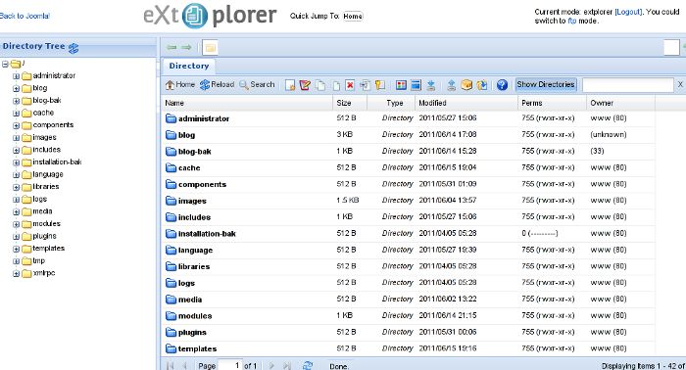Expand the blog tree node
The width and height of the screenshot is (686, 370).
point(17,89)
